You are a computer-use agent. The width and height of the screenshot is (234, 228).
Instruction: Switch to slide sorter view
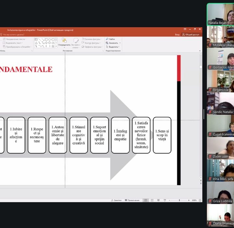[152, 200]
